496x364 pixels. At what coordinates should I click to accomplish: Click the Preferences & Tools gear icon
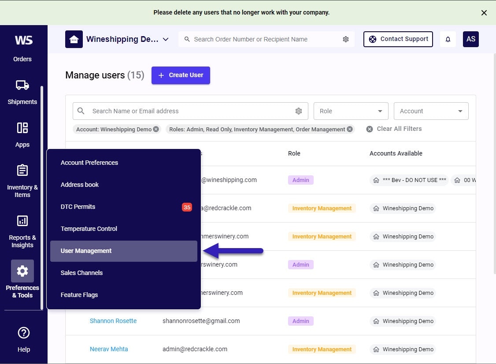tap(22, 271)
